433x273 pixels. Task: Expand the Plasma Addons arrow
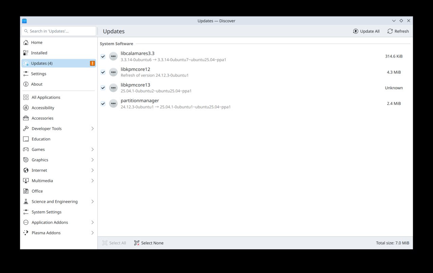93,233
